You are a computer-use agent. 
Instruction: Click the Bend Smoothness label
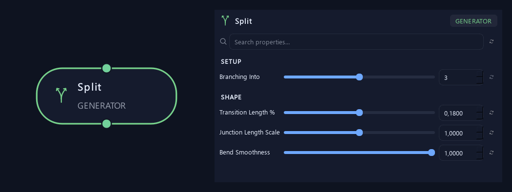point(245,153)
